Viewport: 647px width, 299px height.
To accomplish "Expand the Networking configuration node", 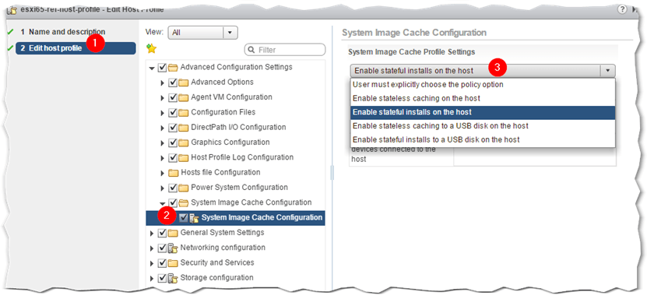I will coord(153,248).
